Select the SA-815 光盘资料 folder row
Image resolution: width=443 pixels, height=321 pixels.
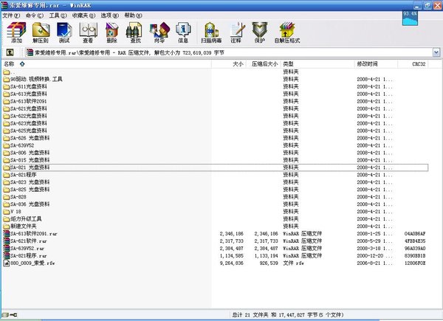tap(216, 160)
